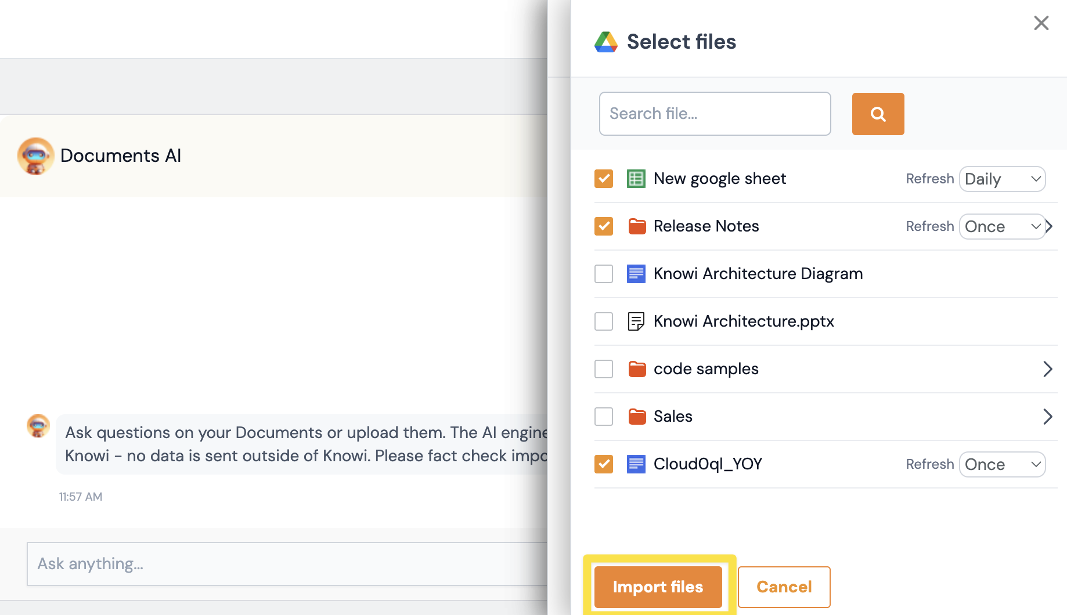This screenshot has width=1067, height=615.
Task: Click the Documents AI header label
Action: (x=120, y=155)
